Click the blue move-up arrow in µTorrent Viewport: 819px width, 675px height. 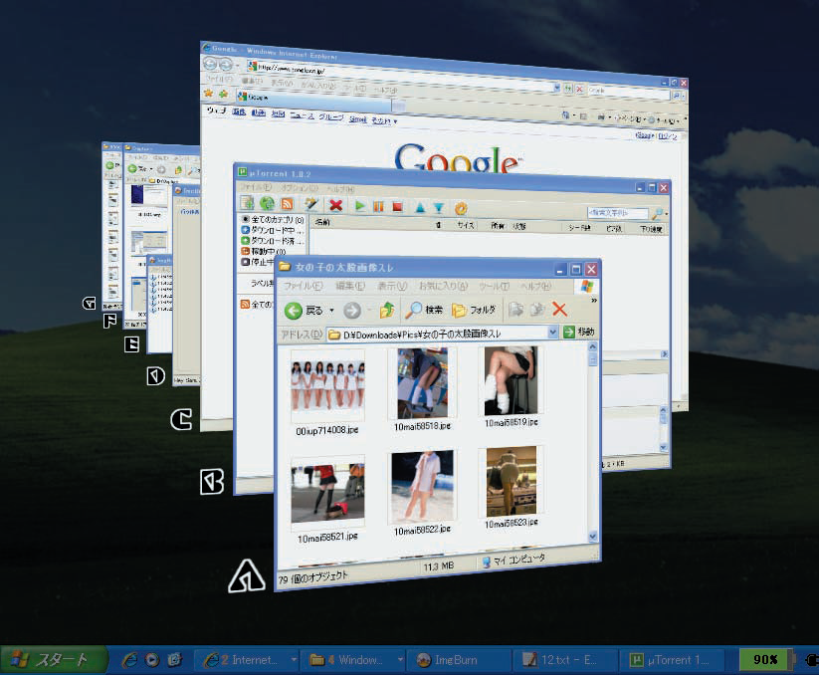pos(421,207)
